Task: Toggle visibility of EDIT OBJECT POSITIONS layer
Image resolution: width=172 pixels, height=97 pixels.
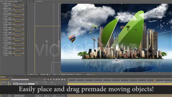Action: point(1,84)
